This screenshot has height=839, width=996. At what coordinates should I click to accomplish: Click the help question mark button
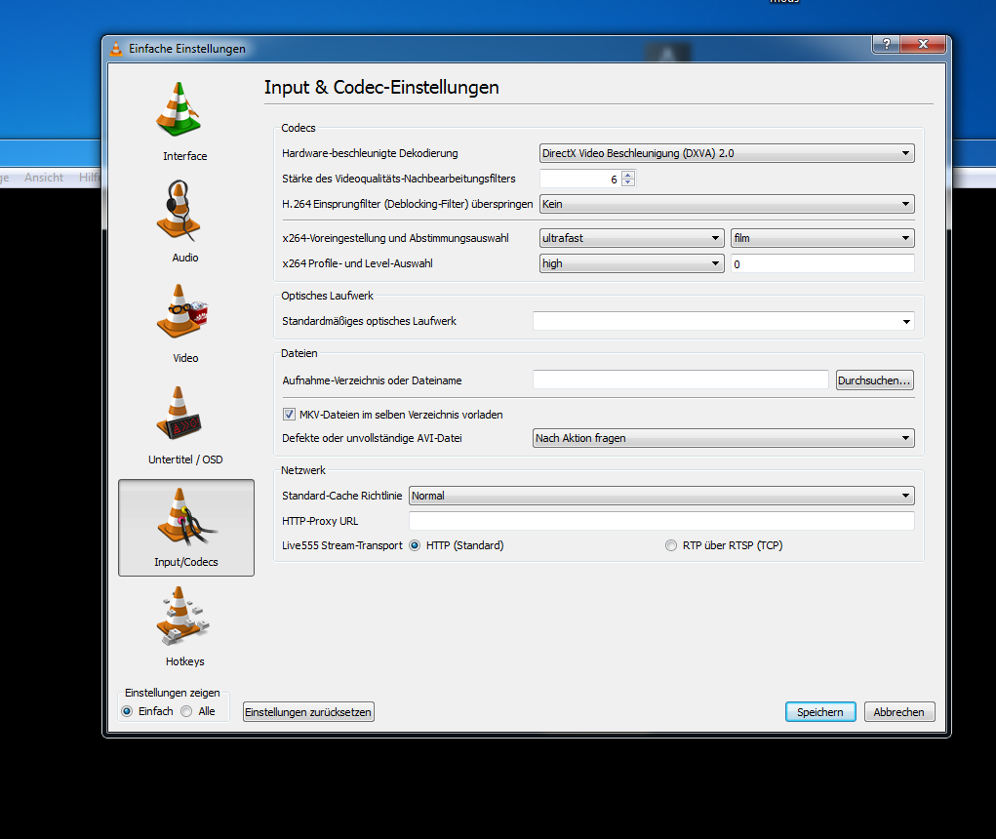(x=887, y=44)
